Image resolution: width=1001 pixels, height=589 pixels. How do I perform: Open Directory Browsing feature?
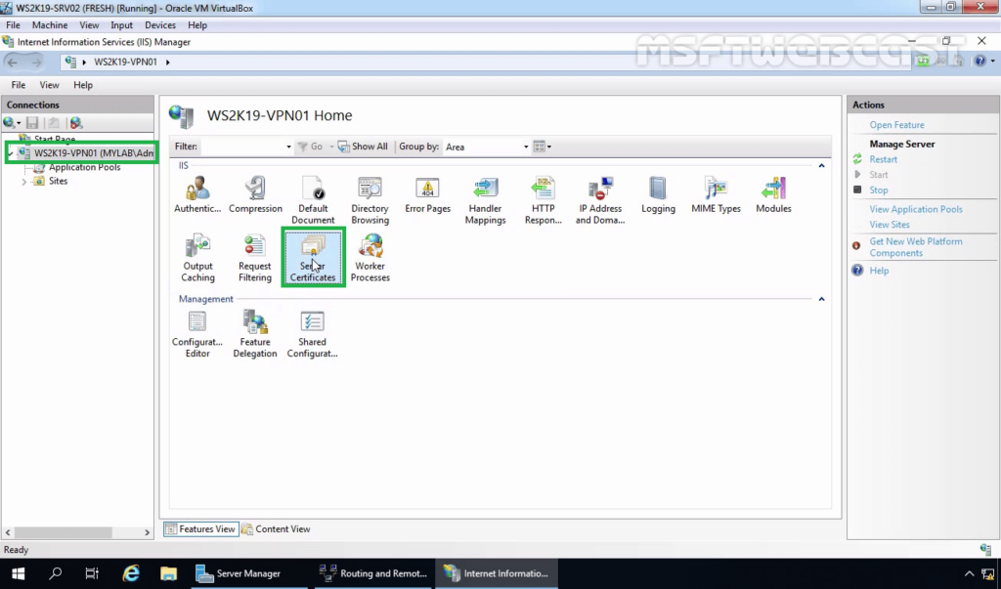[x=370, y=200]
